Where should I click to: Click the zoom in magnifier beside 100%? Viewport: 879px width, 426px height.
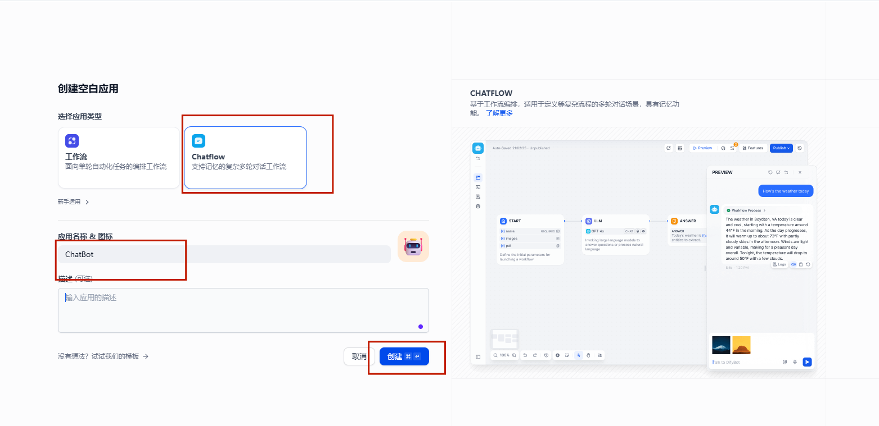pos(514,355)
